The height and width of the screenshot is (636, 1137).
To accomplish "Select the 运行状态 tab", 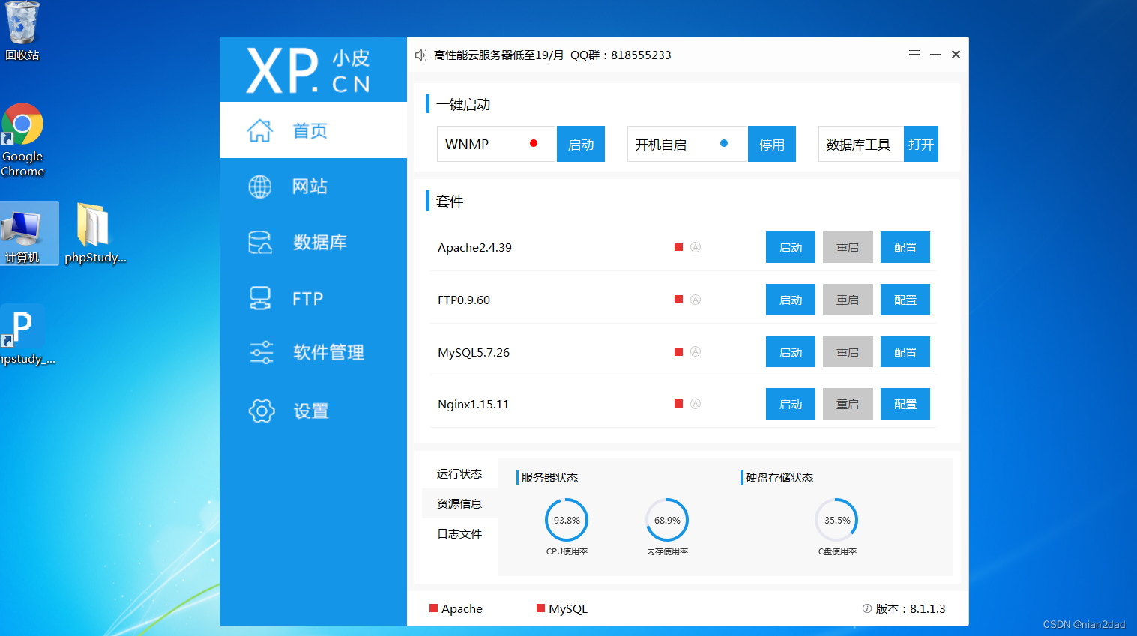I will pos(458,473).
